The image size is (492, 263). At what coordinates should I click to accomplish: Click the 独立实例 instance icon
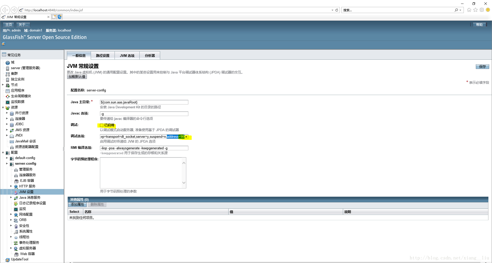[x=8, y=80]
